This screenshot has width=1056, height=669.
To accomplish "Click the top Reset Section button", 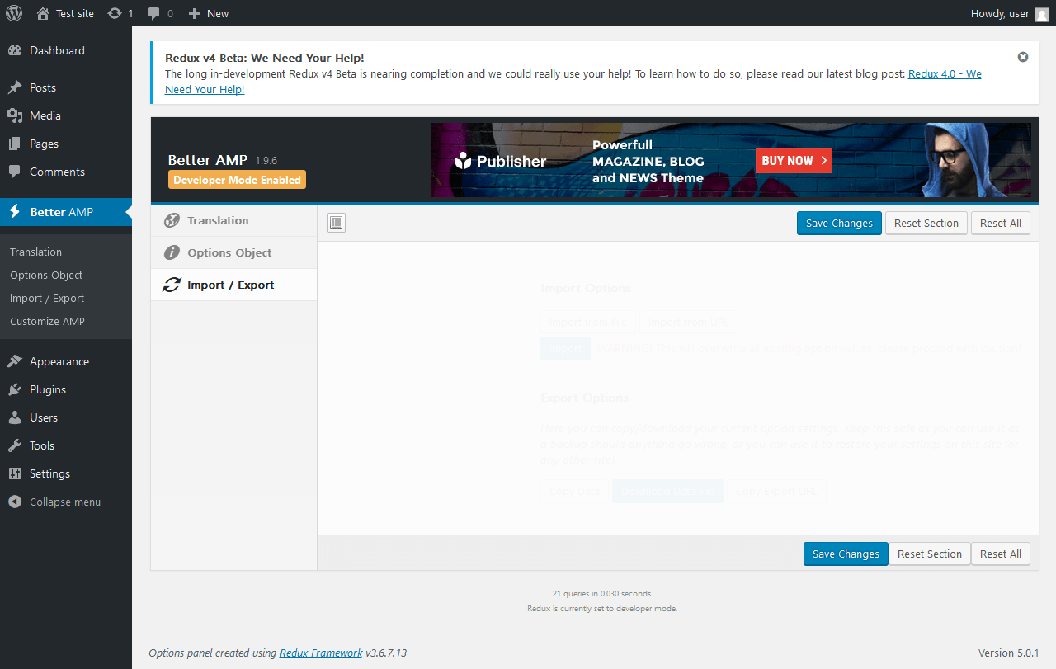I will pos(926,223).
